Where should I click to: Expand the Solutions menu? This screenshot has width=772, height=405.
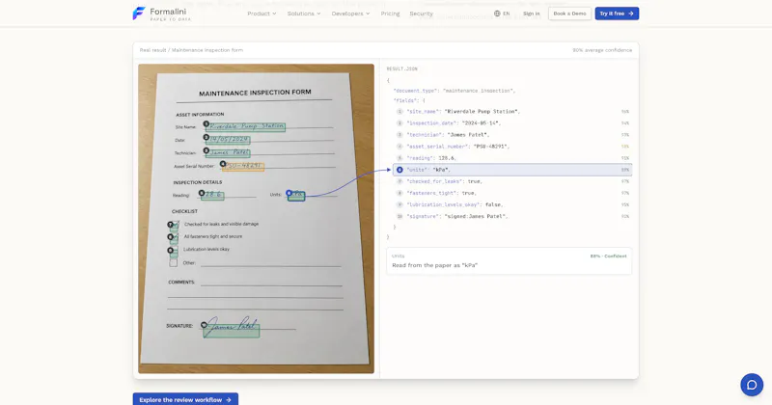click(x=304, y=13)
